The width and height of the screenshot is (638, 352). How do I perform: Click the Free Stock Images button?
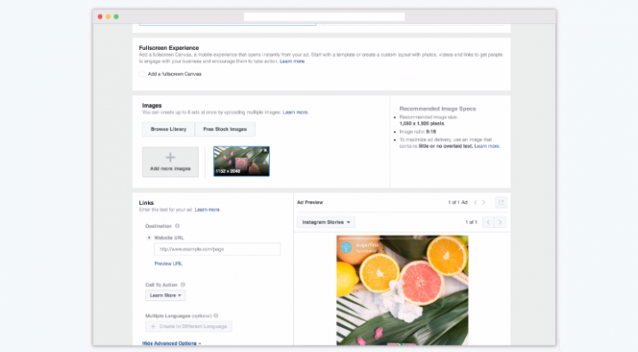tap(225, 129)
